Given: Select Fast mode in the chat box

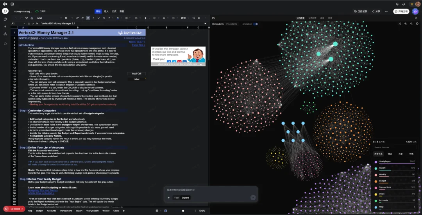Looking at the screenshot, I should [177, 197].
